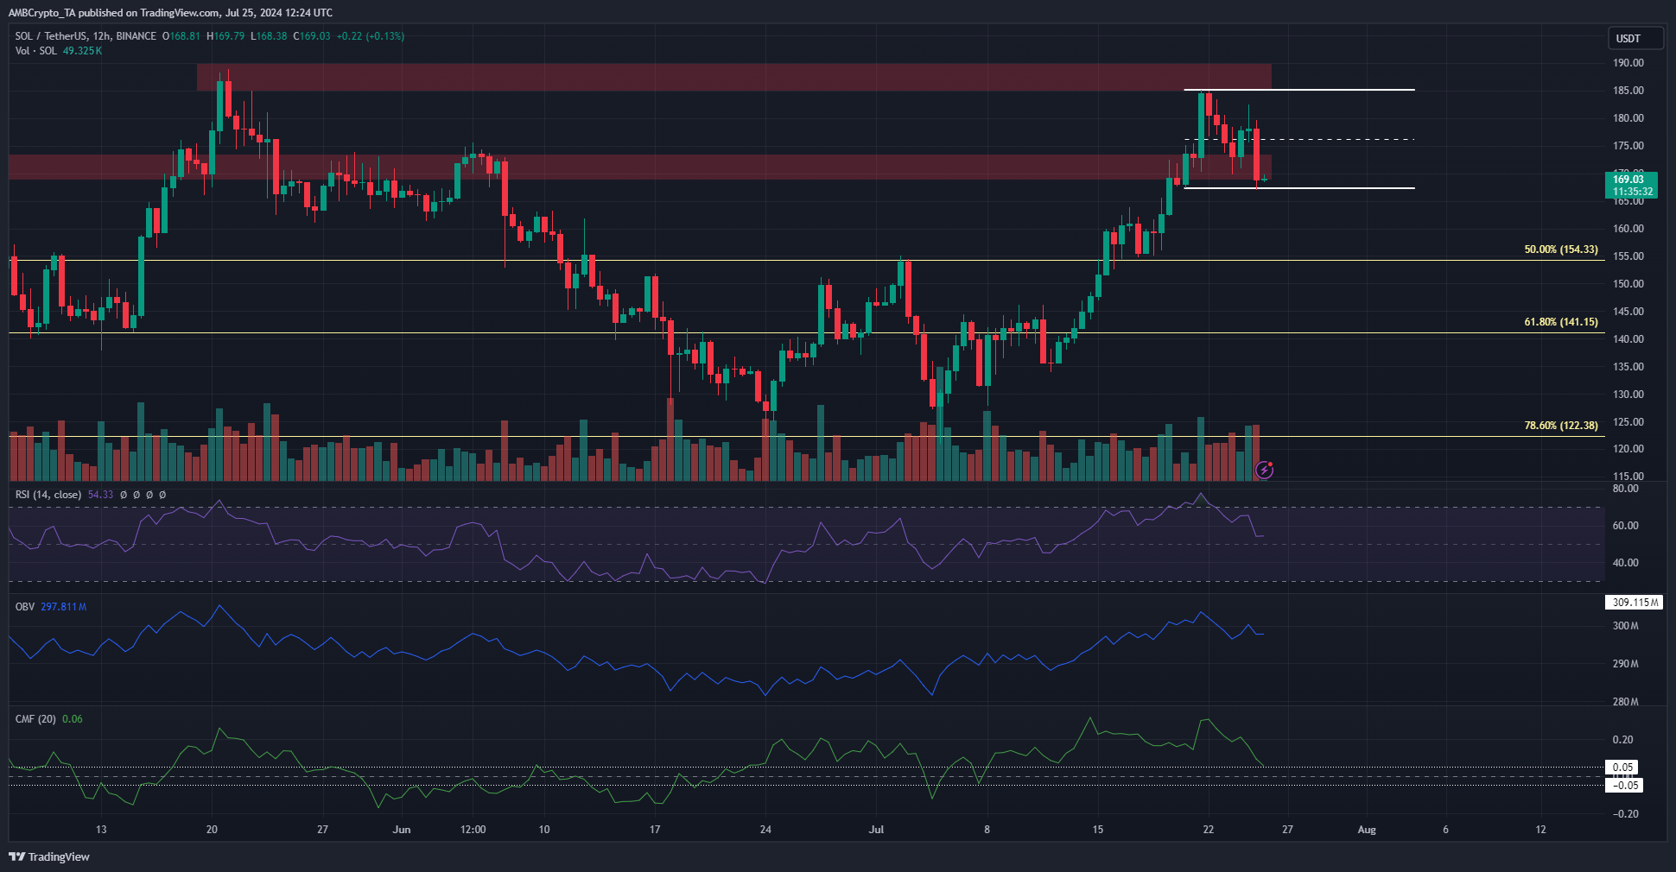Click the close price C169.03 value
1676x872 pixels.
click(312, 36)
